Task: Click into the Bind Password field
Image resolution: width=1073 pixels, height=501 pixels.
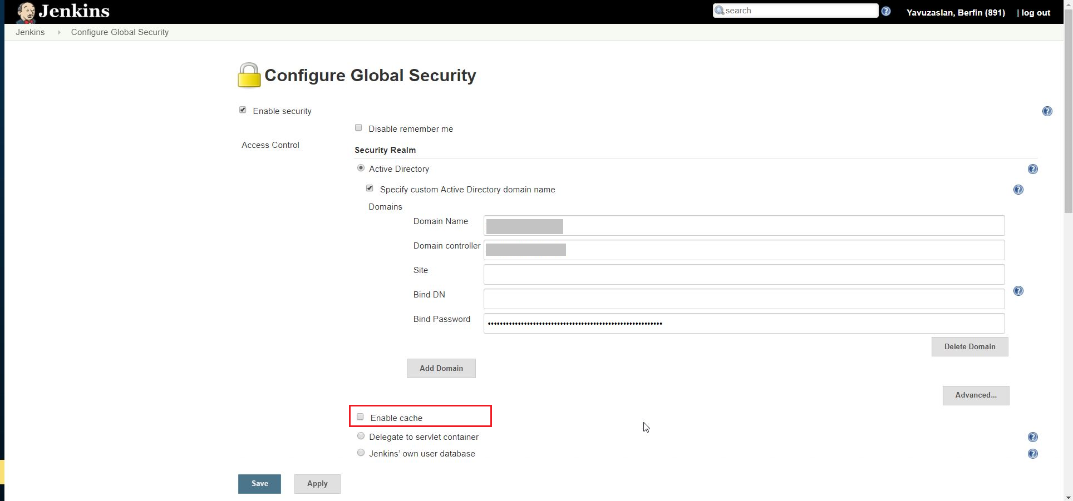Action: (x=744, y=324)
